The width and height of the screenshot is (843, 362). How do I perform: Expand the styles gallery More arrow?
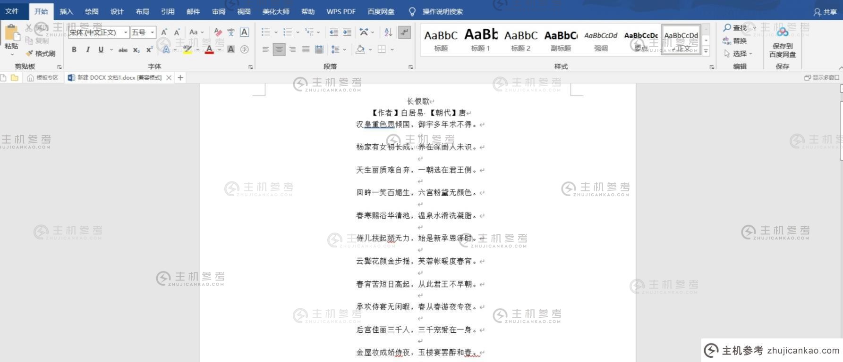(x=706, y=51)
